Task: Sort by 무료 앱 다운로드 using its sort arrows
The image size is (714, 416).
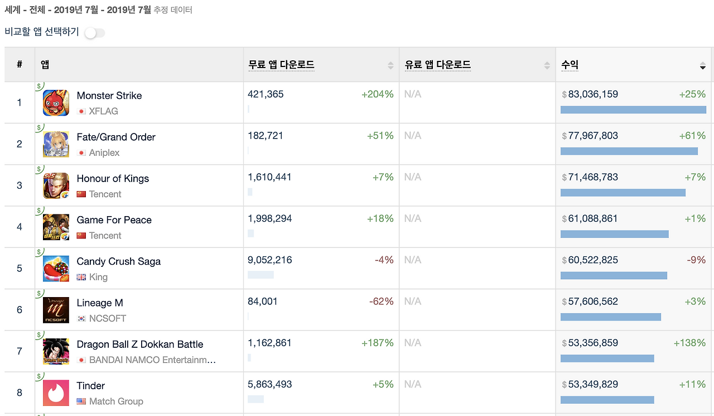Action: click(390, 65)
